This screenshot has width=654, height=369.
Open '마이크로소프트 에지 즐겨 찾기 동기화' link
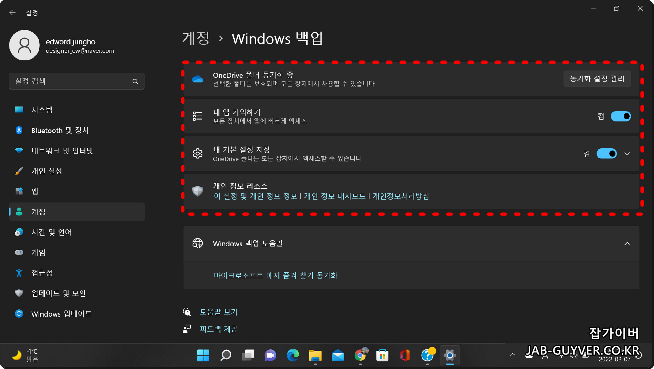tap(275, 276)
